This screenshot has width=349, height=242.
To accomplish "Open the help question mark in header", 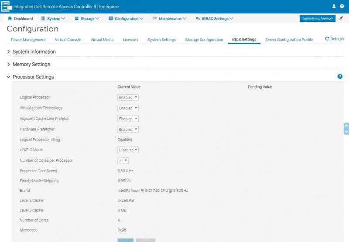I will click(342, 7).
